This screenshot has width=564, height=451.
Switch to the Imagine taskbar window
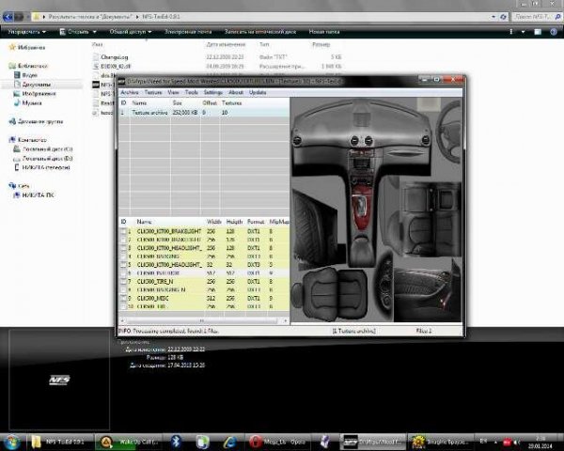(442, 442)
